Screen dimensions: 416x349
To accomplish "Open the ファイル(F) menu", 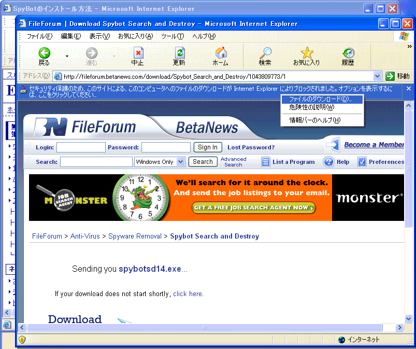I will [40, 36].
